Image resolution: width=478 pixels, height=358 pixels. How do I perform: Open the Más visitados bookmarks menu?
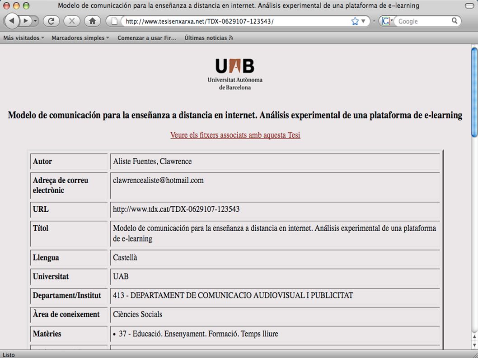pyautogui.click(x=24, y=38)
